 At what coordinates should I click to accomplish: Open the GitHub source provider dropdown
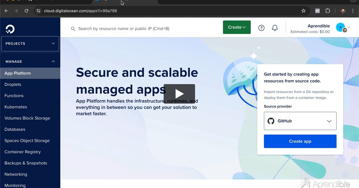[300, 121]
